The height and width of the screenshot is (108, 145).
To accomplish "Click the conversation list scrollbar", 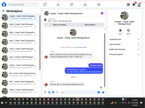I will pos(40,43).
